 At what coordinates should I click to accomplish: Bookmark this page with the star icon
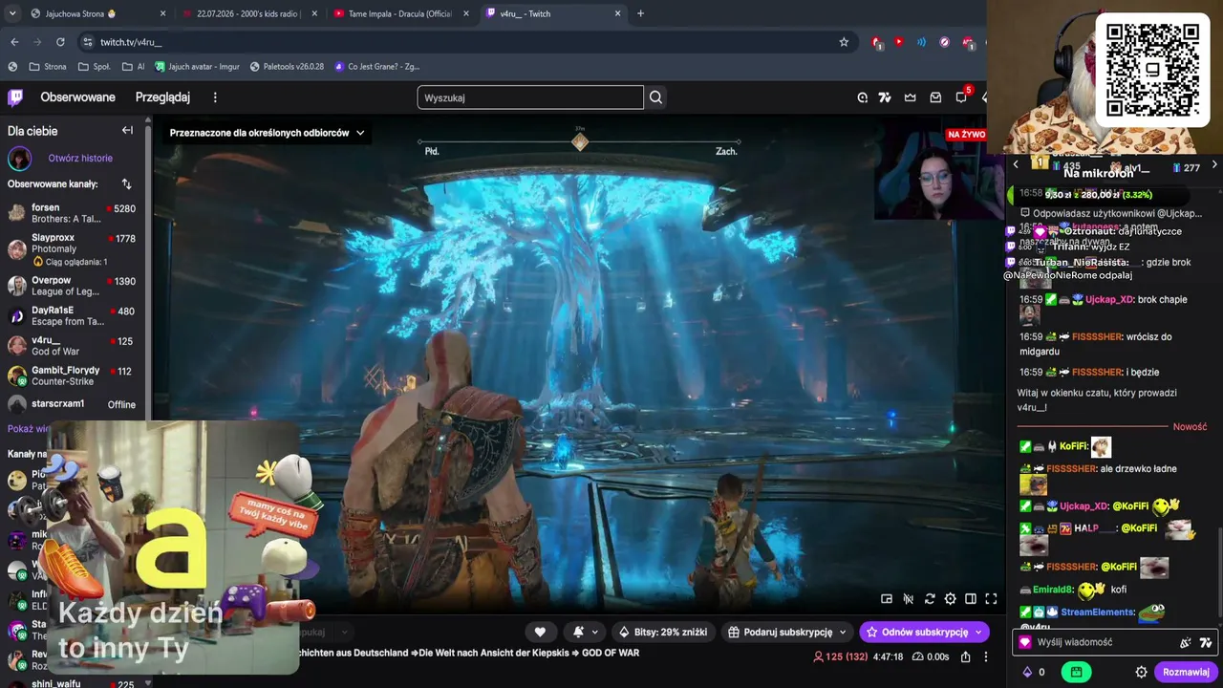844,42
